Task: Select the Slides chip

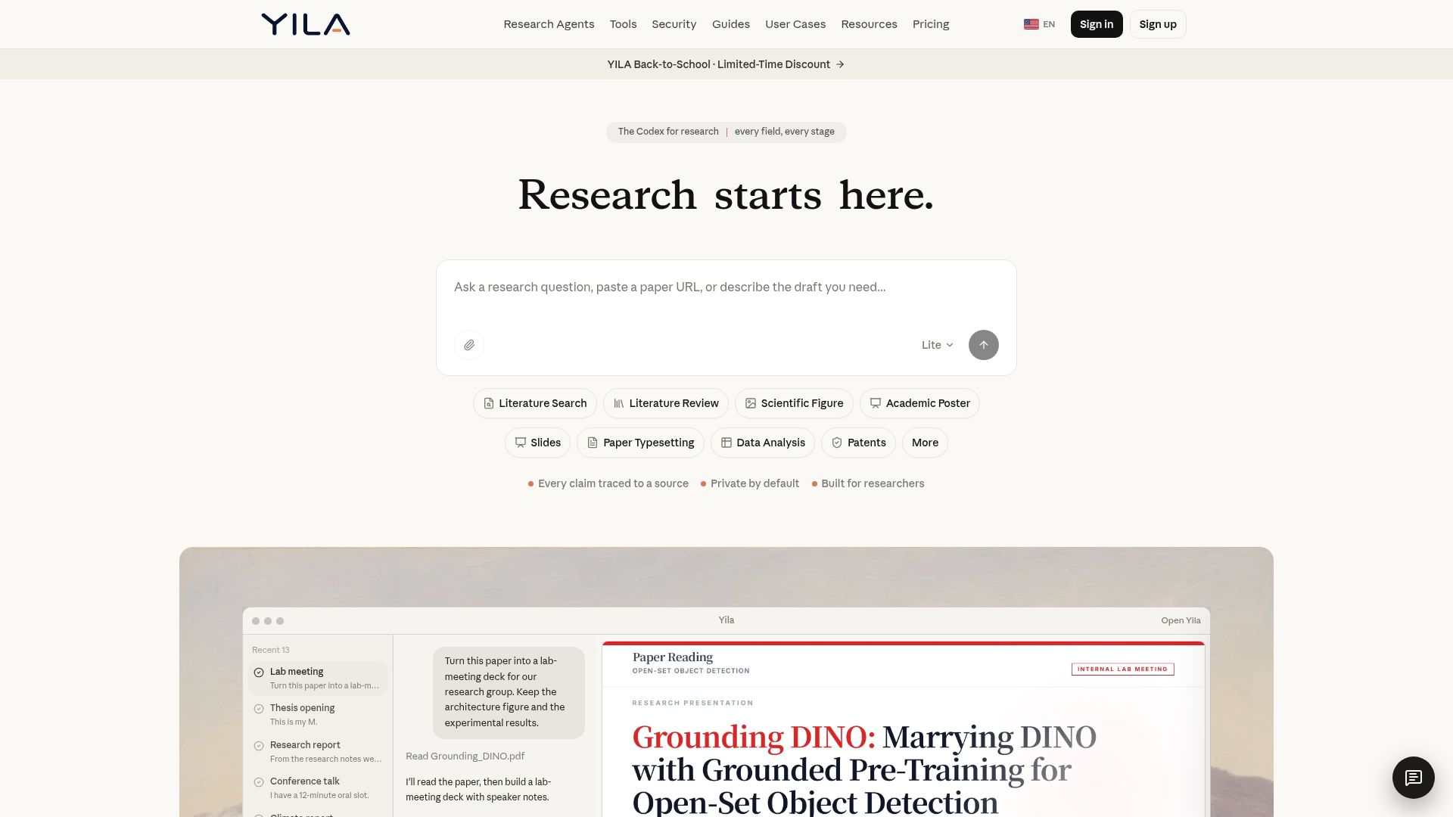Action: (x=537, y=443)
